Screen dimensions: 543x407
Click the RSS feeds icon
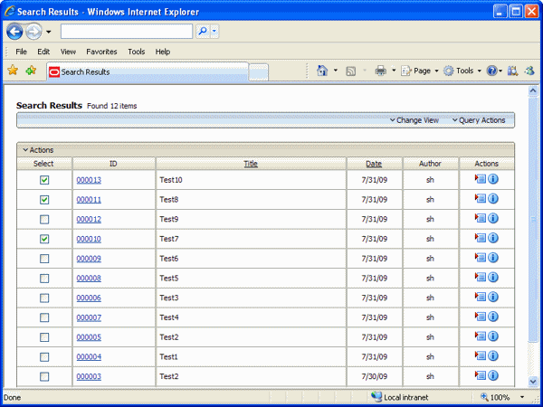point(351,71)
